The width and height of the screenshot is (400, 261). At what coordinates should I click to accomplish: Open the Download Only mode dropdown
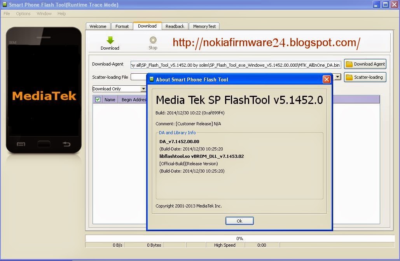point(143,89)
